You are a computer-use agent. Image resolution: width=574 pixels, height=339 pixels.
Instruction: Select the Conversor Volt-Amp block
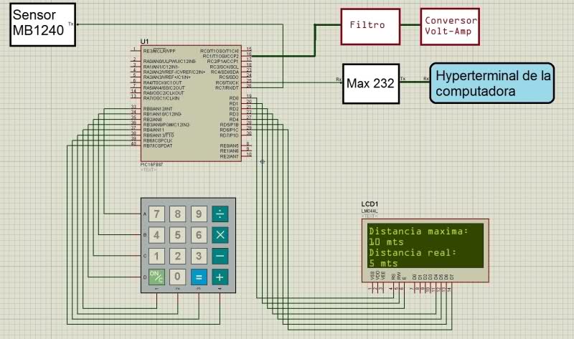[x=450, y=27]
